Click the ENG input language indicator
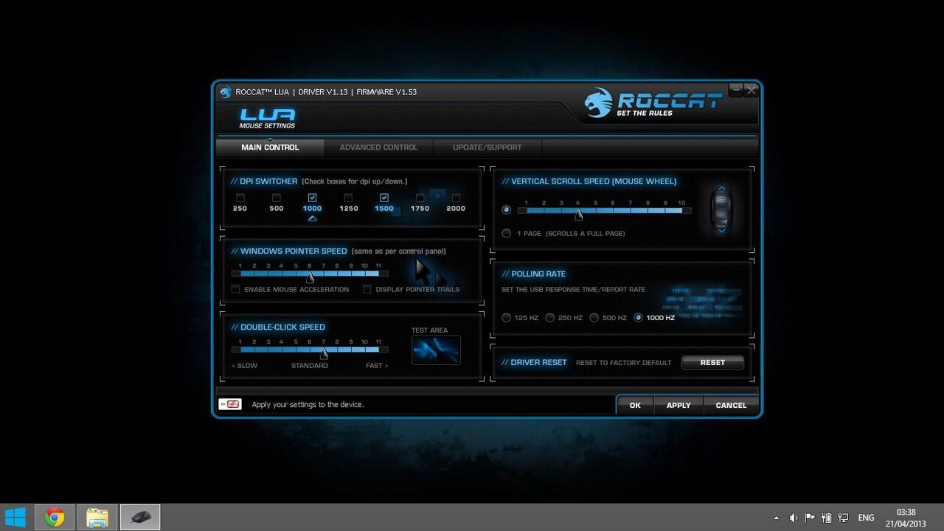 coord(867,518)
